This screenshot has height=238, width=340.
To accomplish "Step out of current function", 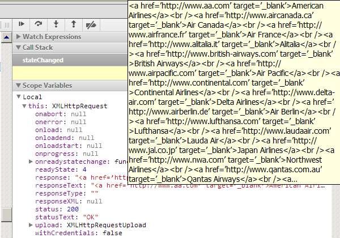I will click(x=74, y=24).
